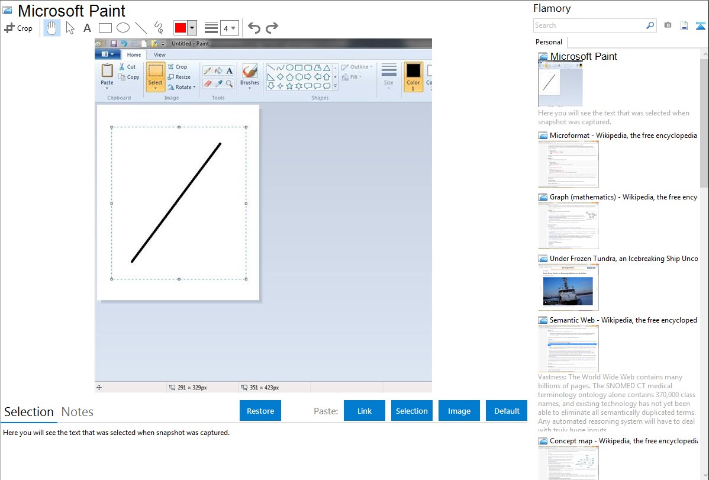Select the rectangle annotation tool in Flamory toolbar
This screenshot has height=480, width=709.
click(105, 28)
